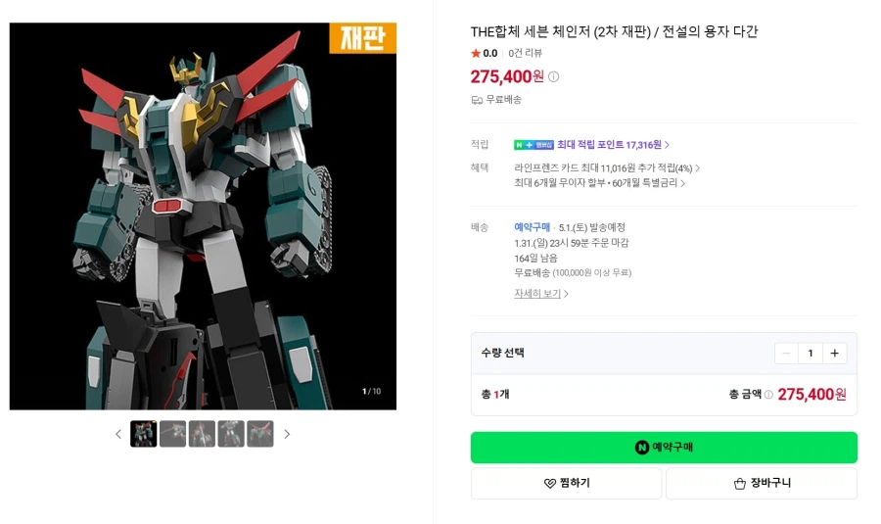
Task: Click the free shipping truck icon
Action: pyautogui.click(x=477, y=100)
